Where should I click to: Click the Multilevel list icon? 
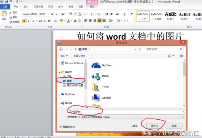pos(99,14)
